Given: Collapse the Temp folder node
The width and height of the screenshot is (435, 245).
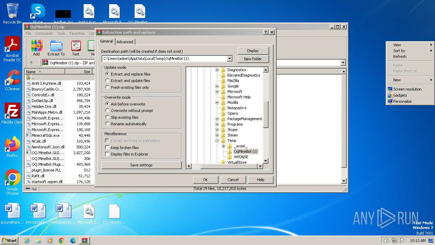Looking at the screenshot, I should coord(217,141).
